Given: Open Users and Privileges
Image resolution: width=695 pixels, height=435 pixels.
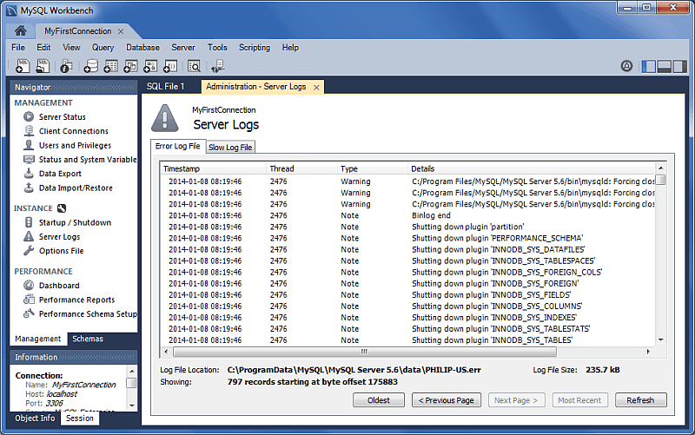Looking at the screenshot, I should pyautogui.click(x=75, y=145).
